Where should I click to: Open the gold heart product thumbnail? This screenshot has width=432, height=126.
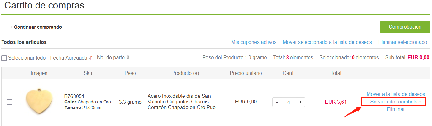click(39, 101)
